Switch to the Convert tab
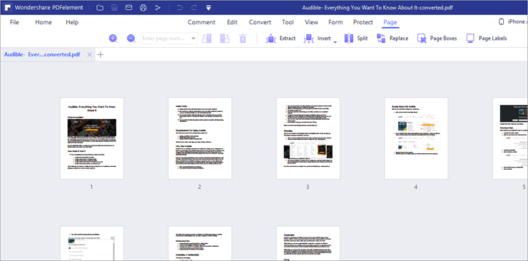The height and width of the screenshot is (261, 528). tap(260, 22)
